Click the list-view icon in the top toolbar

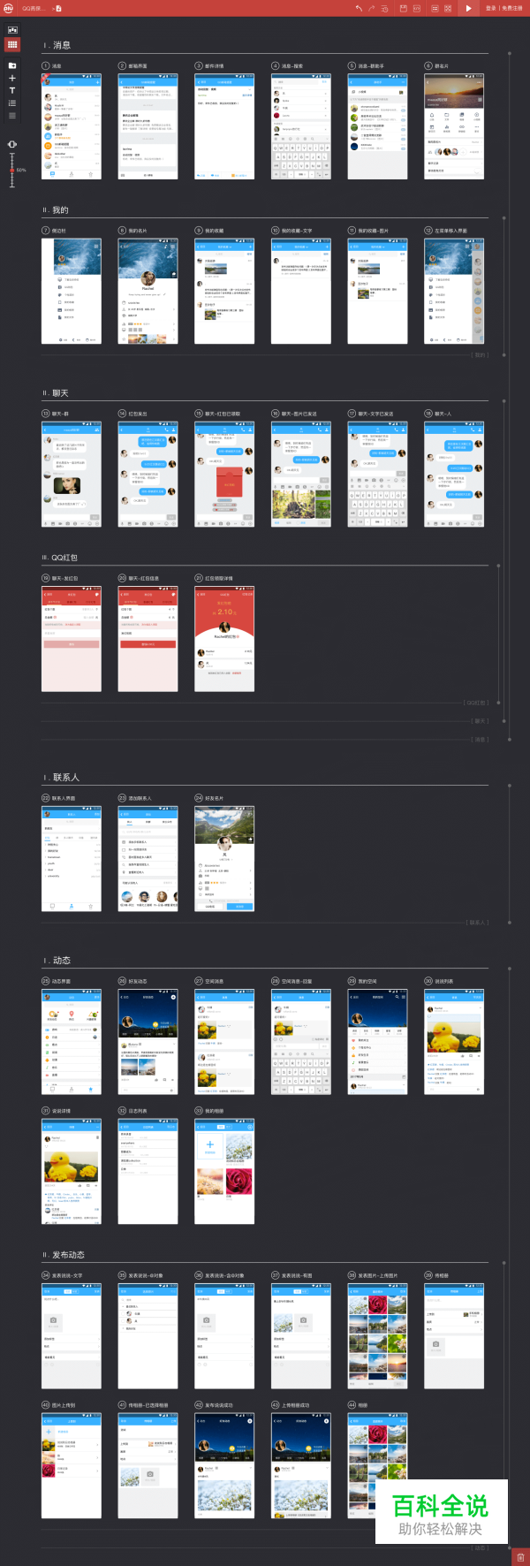tap(435, 8)
